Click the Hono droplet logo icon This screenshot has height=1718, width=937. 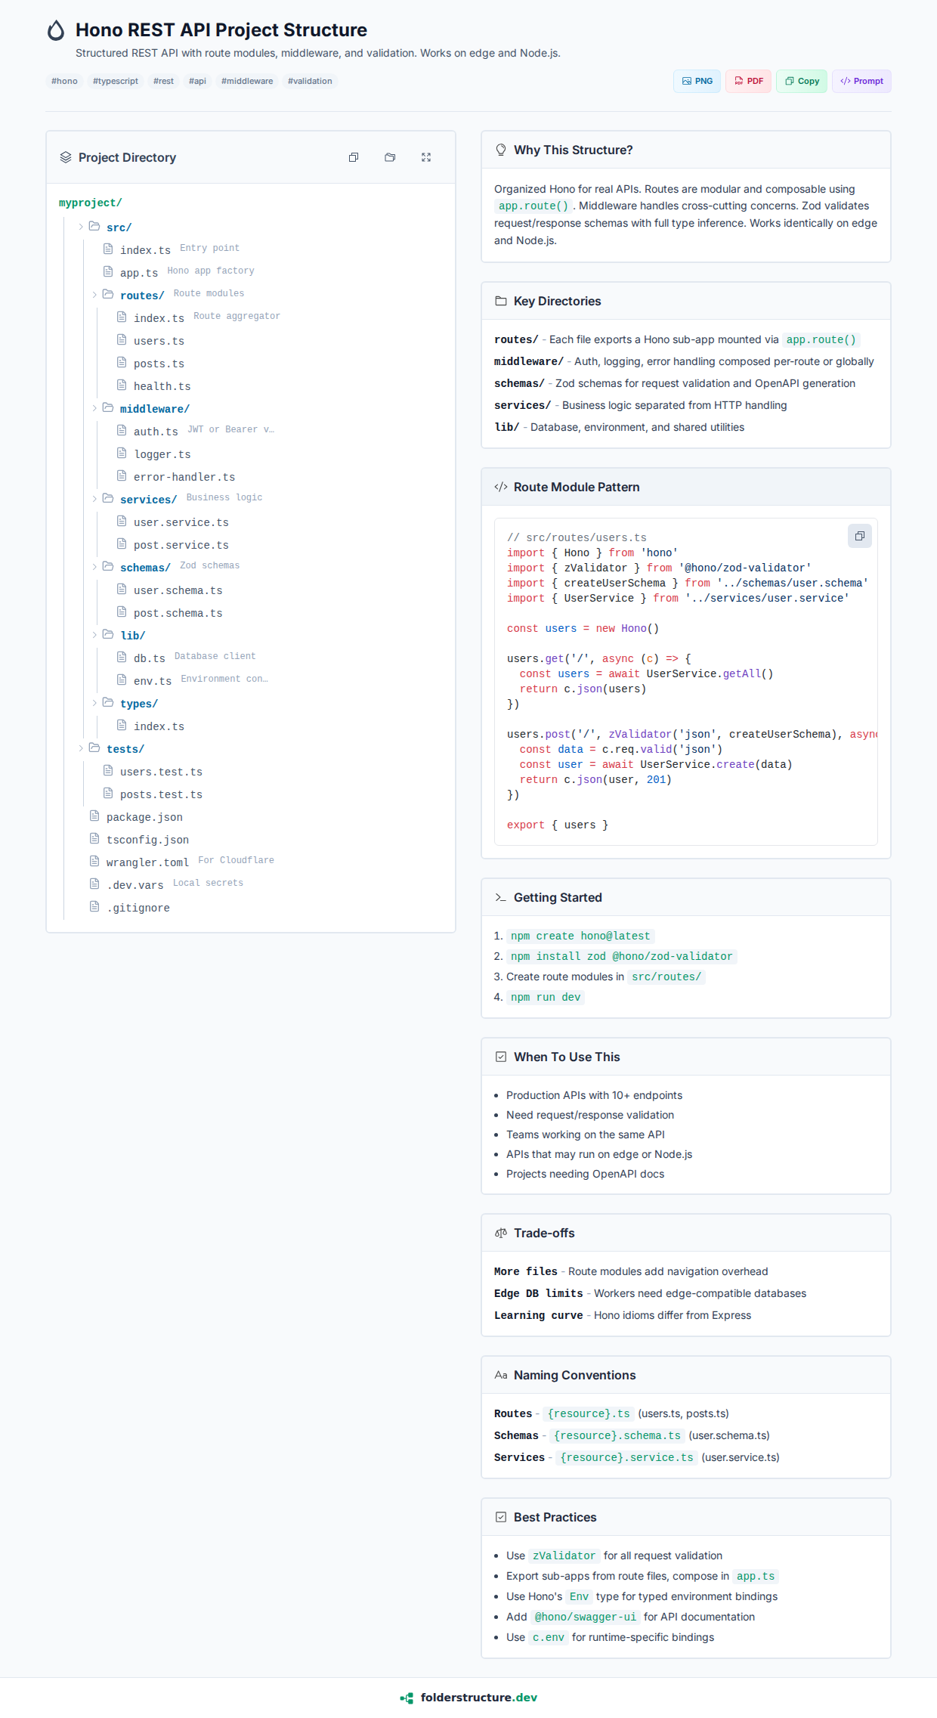pyautogui.click(x=56, y=30)
